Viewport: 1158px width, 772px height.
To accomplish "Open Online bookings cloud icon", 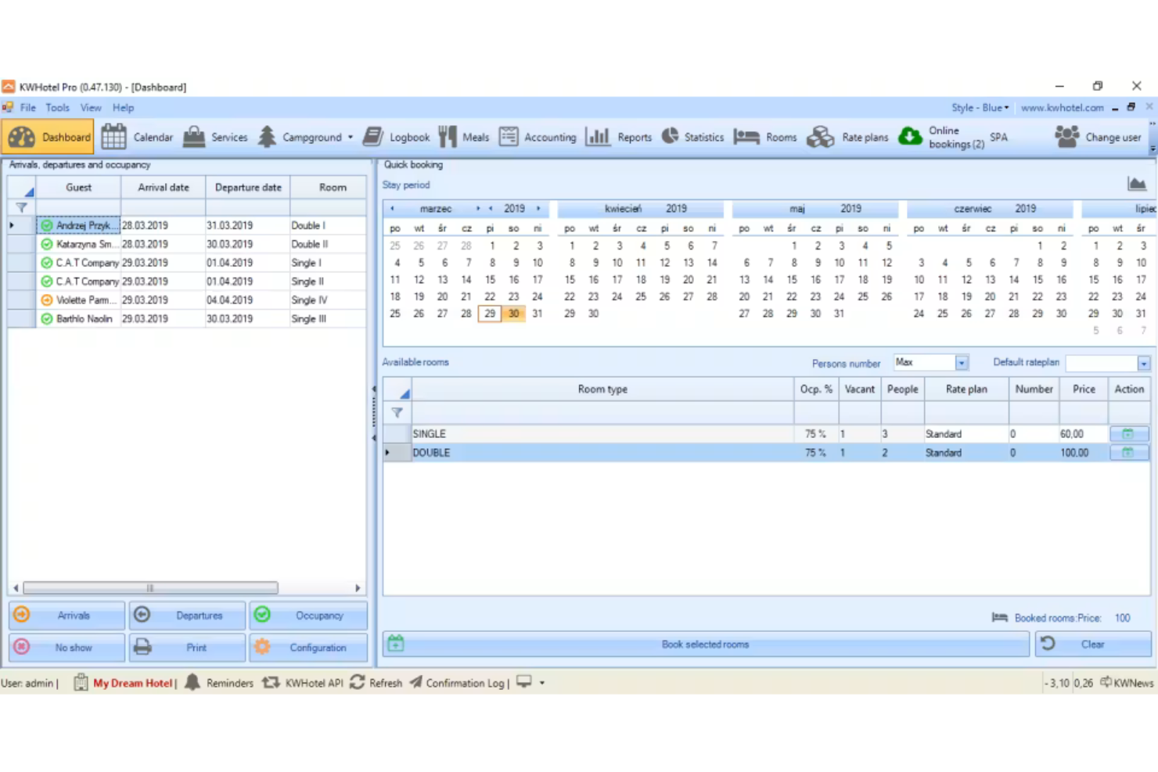I will point(910,137).
